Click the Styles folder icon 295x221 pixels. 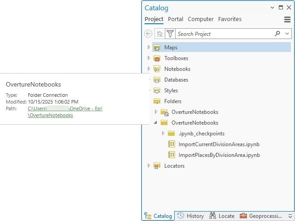click(157, 91)
